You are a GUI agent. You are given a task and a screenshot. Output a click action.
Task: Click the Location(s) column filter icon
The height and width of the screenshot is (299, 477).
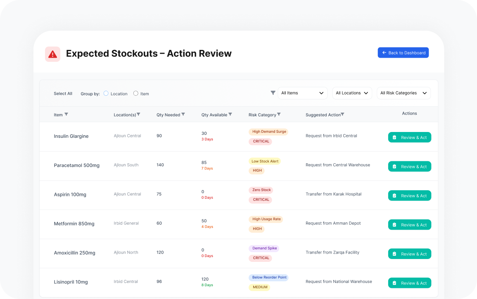[138, 114]
